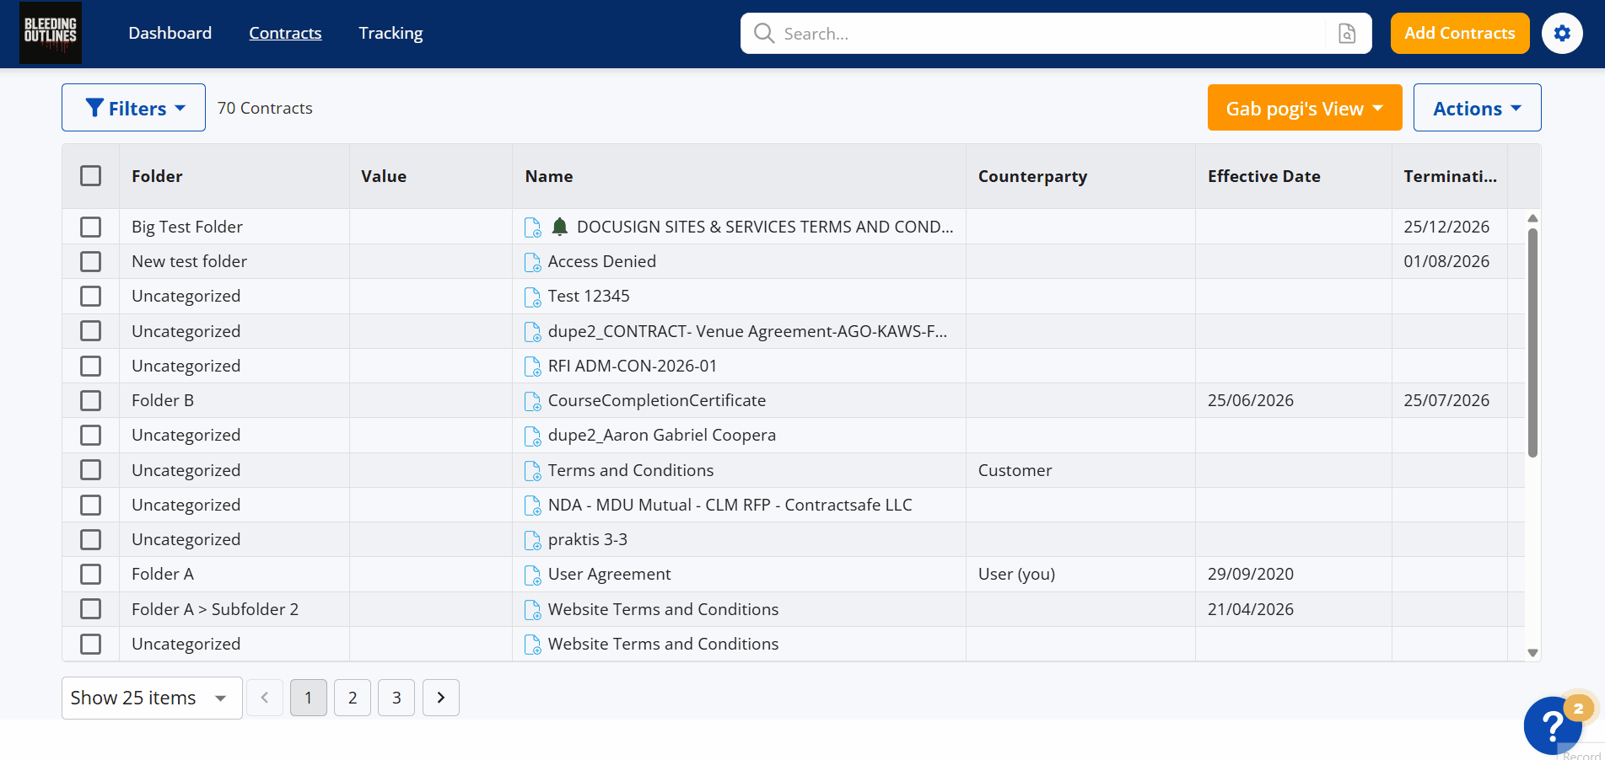Go to next page arrow

click(440, 698)
